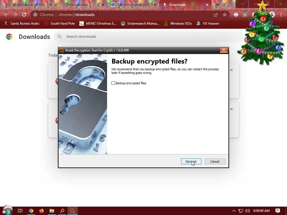This screenshot has width=287, height=215.
Task: Switch to Wallet Ransomware tab
Action: 134,5
